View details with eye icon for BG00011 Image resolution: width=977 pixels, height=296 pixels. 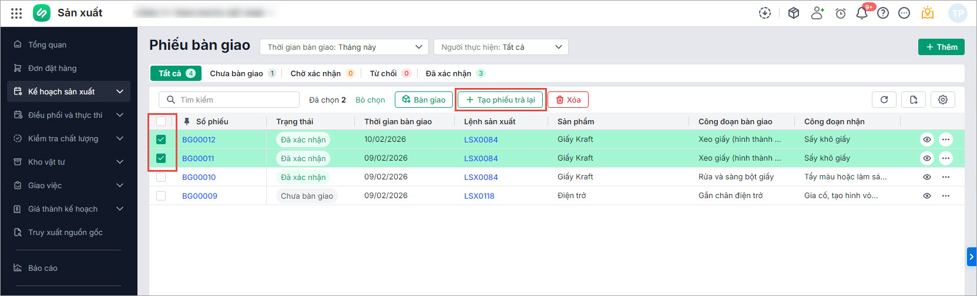(x=927, y=158)
